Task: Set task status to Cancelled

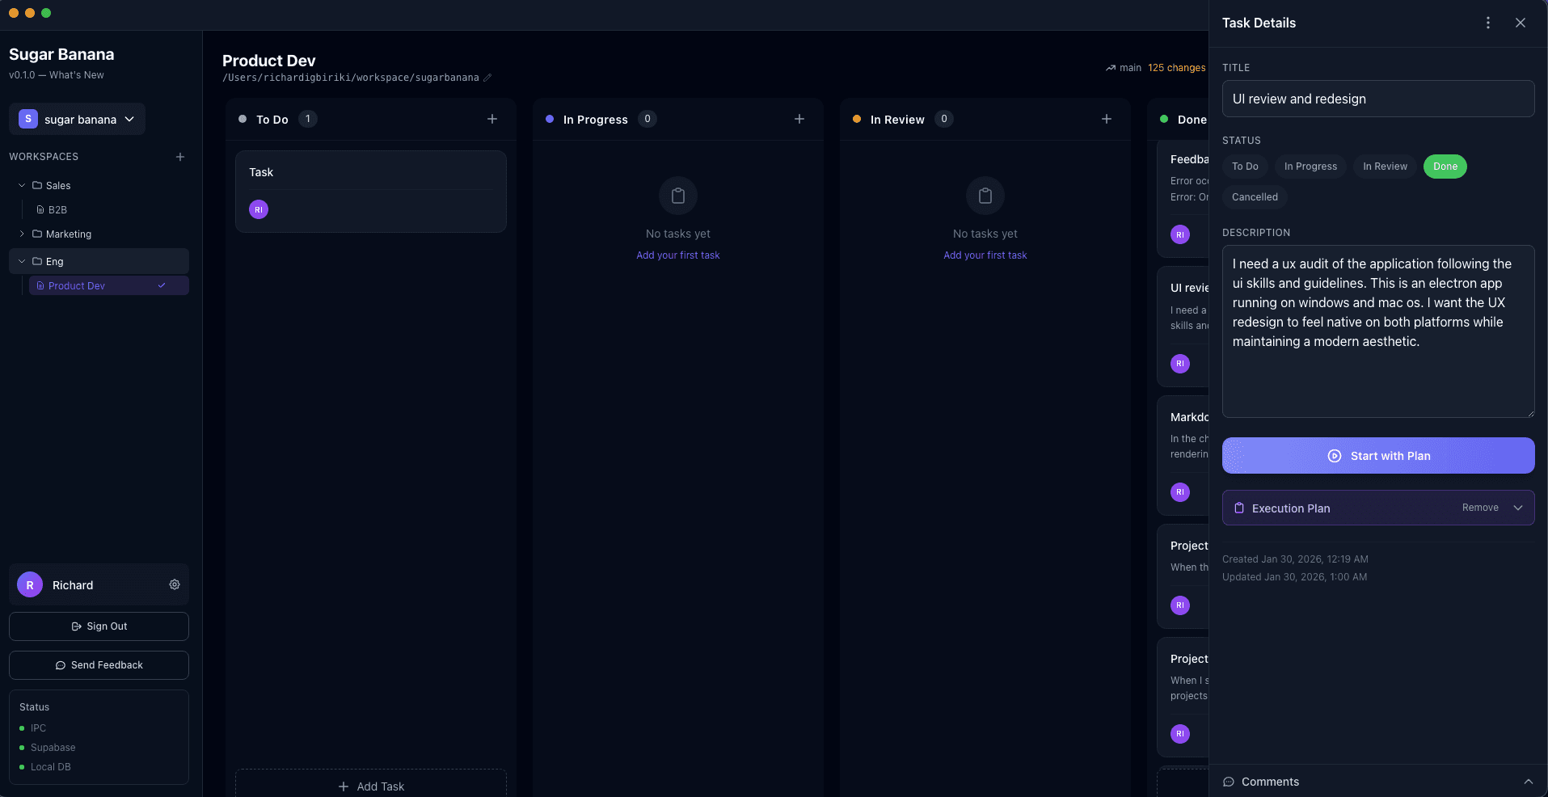Action: 1254,197
